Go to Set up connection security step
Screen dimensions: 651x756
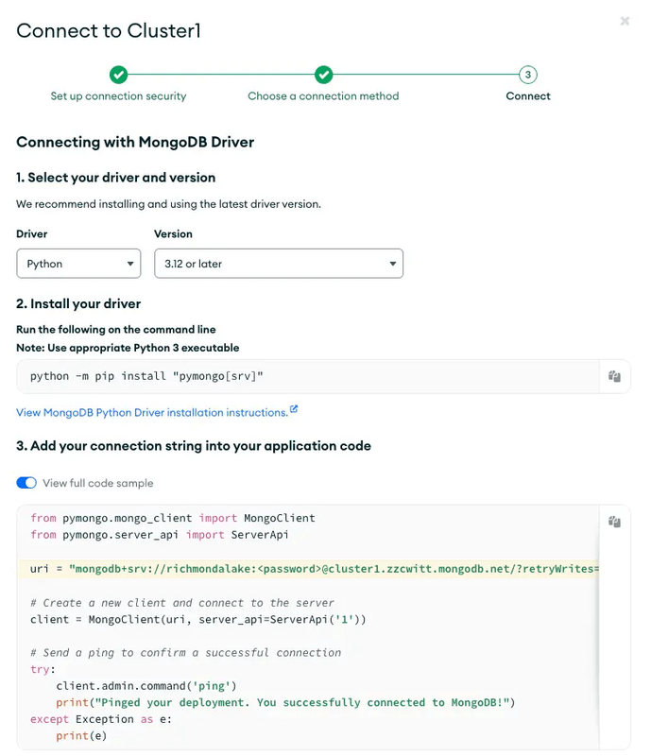(119, 96)
